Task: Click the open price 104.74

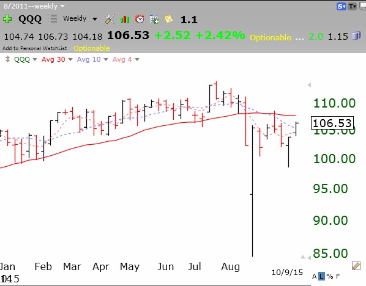Action: [x=19, y=37]
